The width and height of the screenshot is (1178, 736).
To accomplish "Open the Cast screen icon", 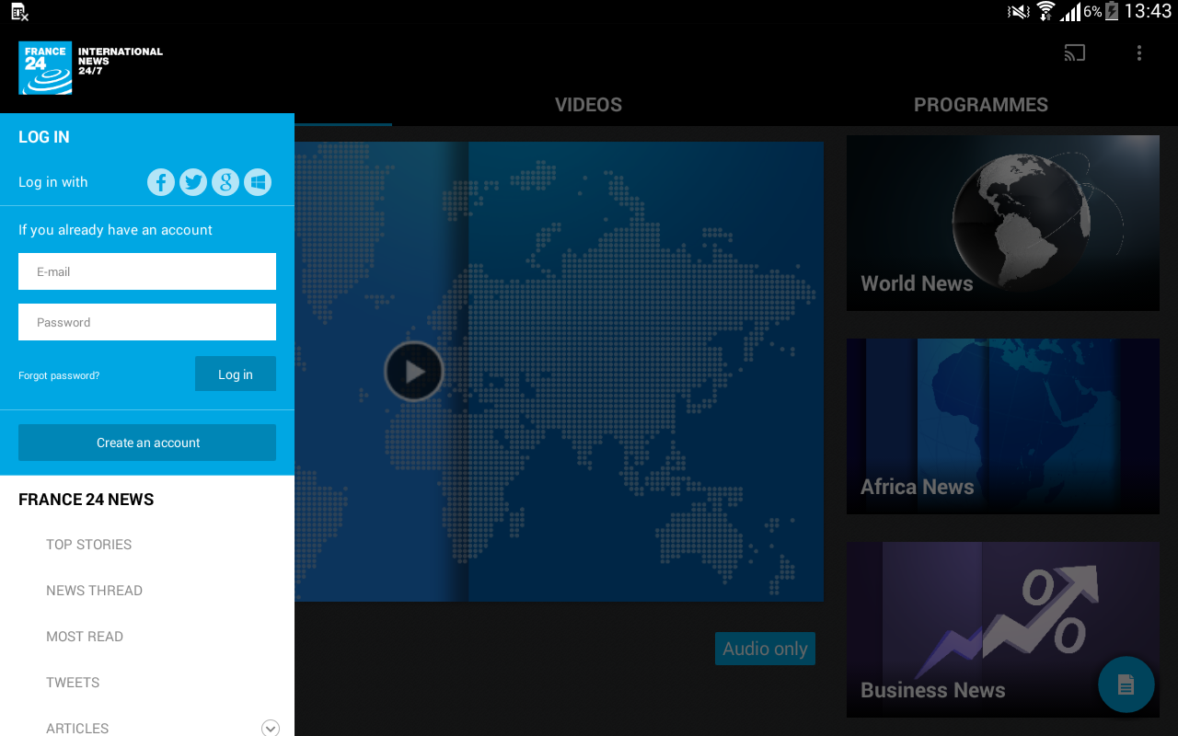I will [x=1074, y=53].
